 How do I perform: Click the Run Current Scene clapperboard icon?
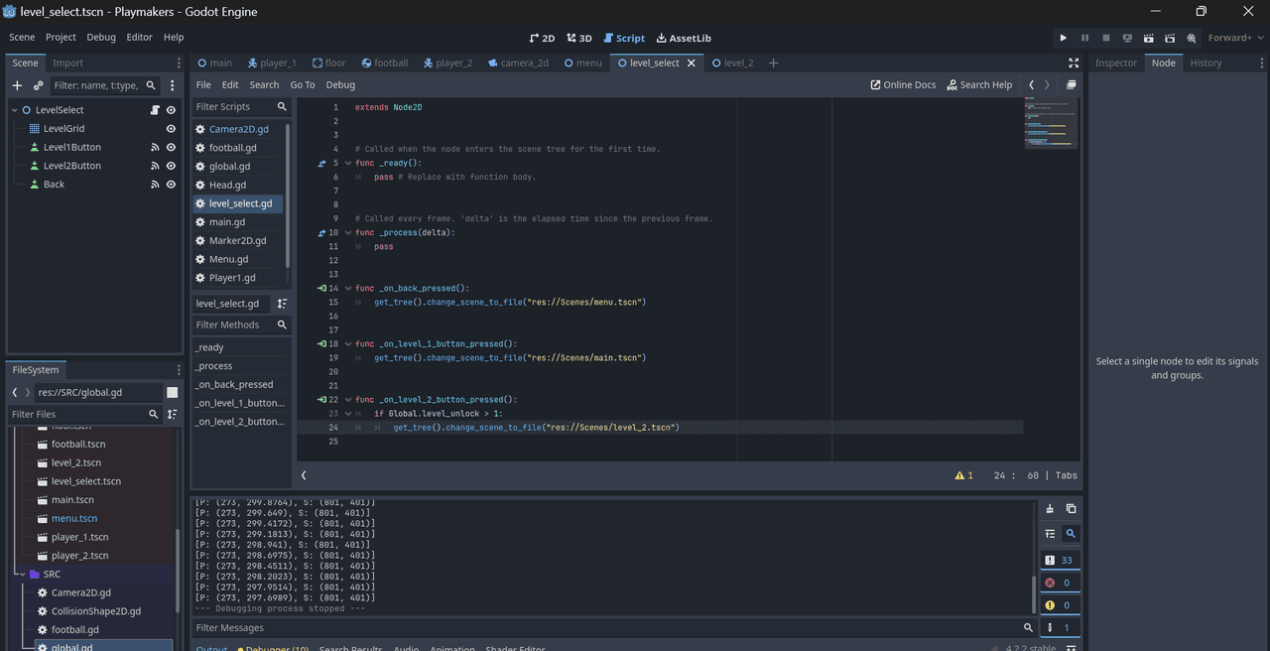(x=1148, y=38)
